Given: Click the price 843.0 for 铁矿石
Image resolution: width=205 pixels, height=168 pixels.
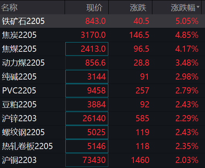Looking at the screenshot, I should point(96,21).
